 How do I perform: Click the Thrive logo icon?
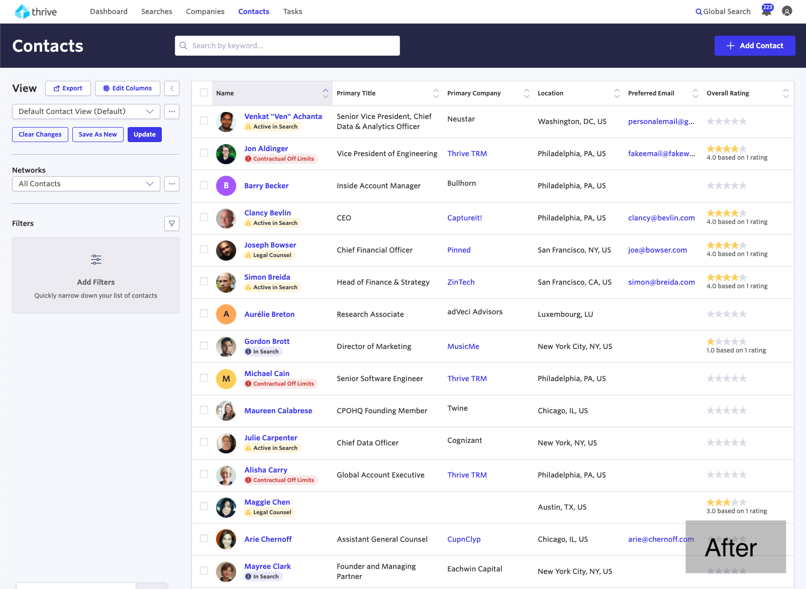click(22, 12)
